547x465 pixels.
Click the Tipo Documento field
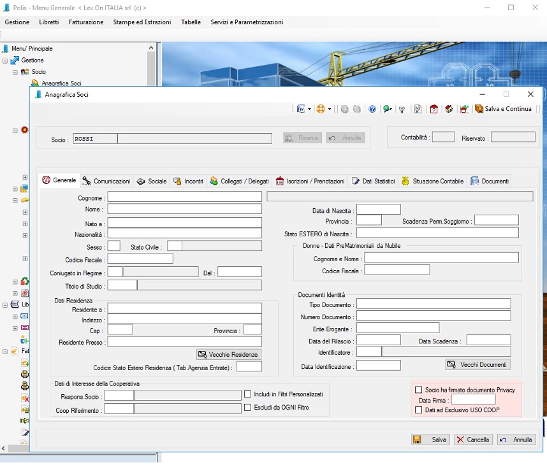[434, 304]
